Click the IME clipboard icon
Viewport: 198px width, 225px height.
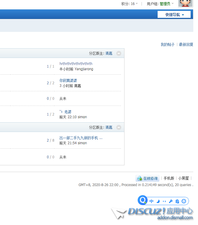[x=177, y=201]
